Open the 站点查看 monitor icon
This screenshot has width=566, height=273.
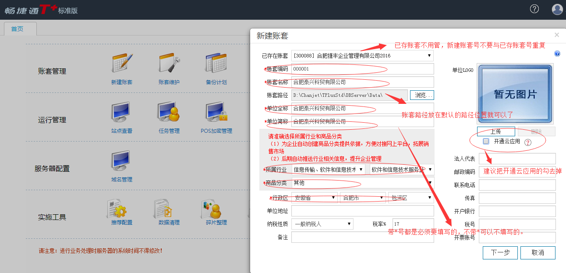(x=122, y=113)
